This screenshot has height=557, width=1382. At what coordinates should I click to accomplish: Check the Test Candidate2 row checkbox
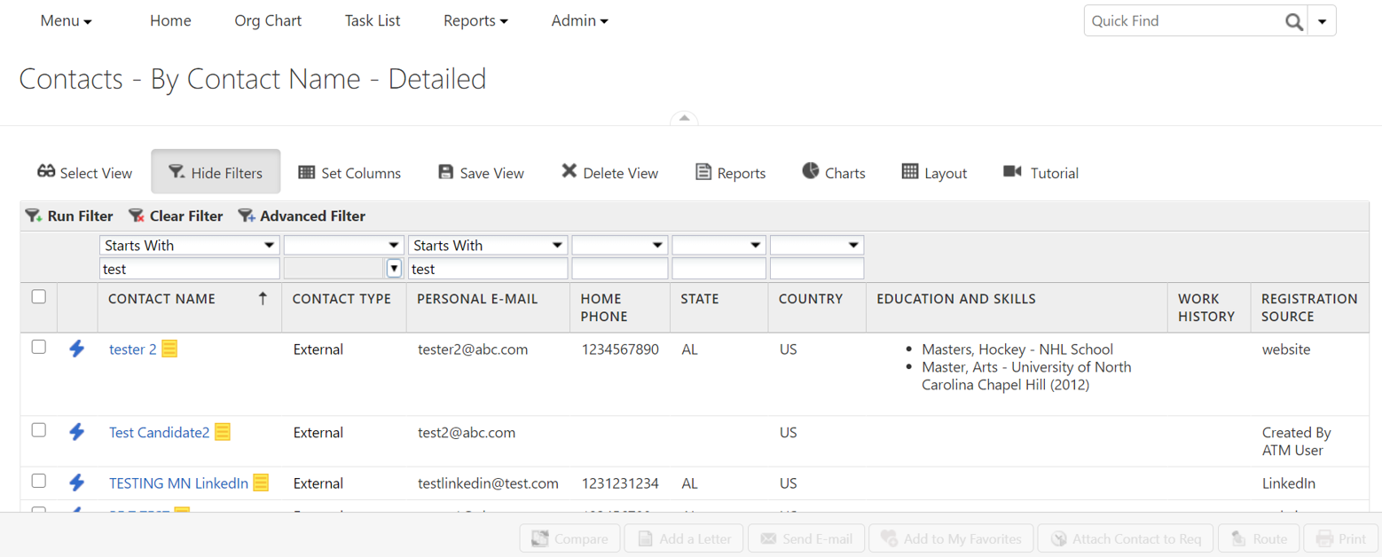coord(38,429)
